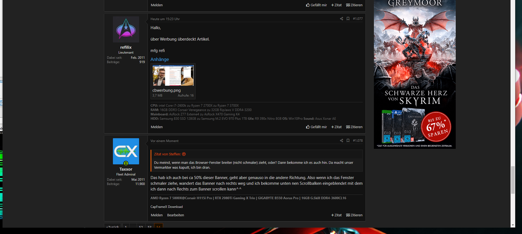This screenshot has width=522, height=234.
Task: Click Taxxor's green online status badge
Action: [x=126, y=163]
